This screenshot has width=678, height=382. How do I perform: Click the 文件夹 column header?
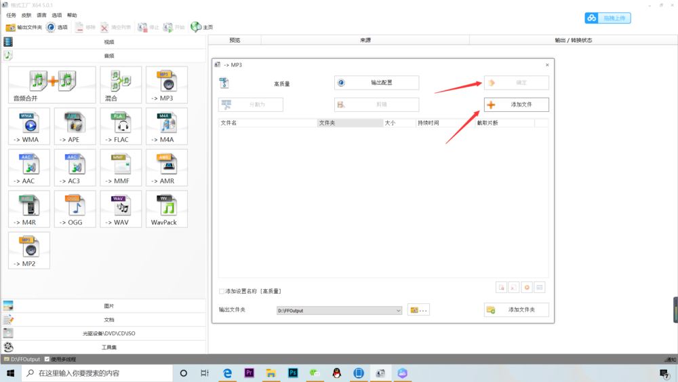[350, 123]
